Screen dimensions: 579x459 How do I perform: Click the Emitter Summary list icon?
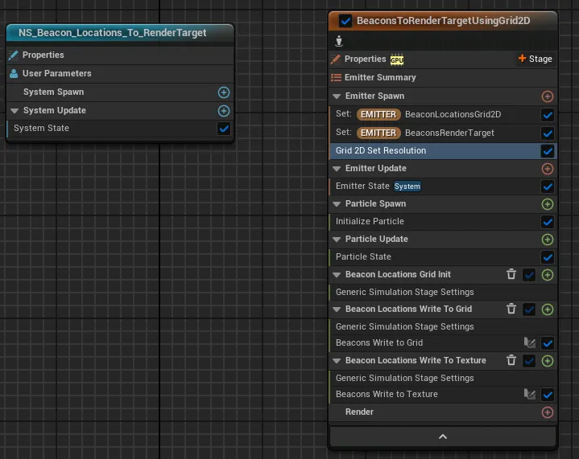click(x=336, y=77)
